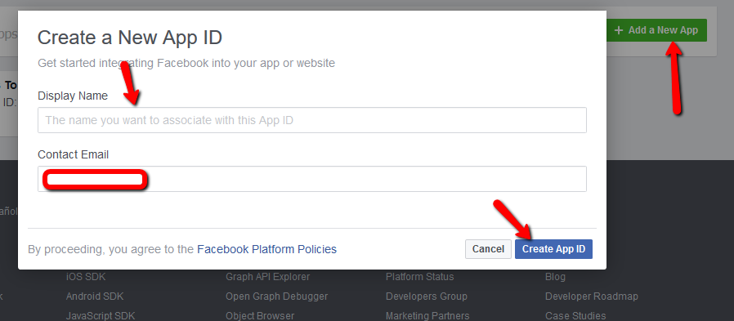Click the Display Name input field
This screenshot has height=321, width=734.
(x=311, y=120)
